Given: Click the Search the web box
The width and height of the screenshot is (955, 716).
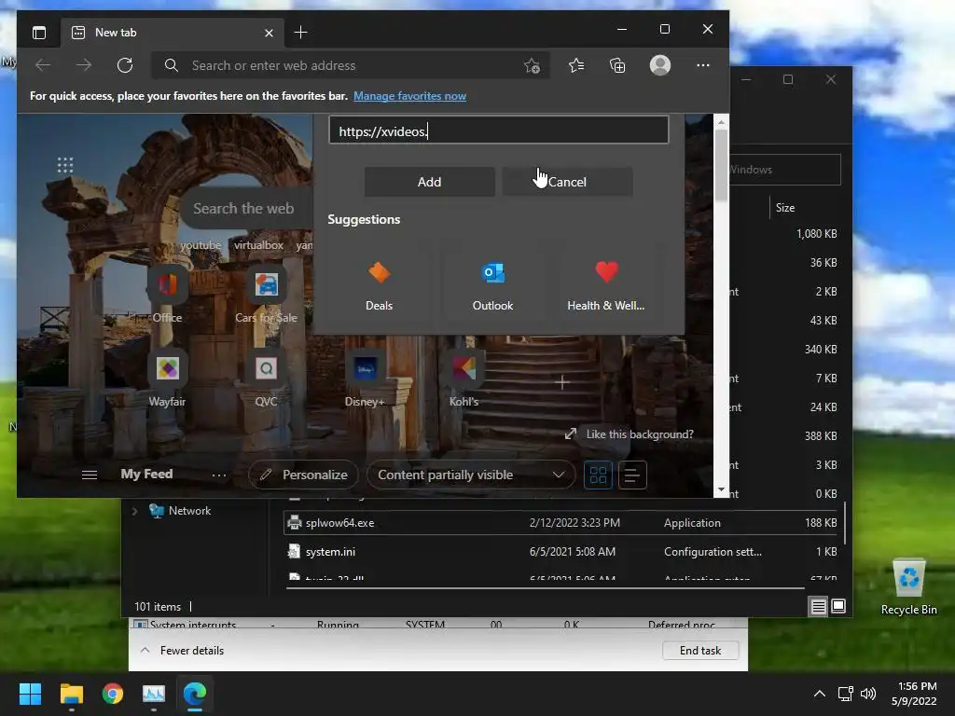Looking at the screenshot, I should [246, 208].
